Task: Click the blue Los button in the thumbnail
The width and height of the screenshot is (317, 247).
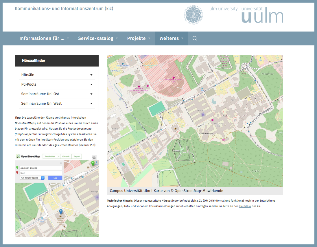Action: click(x=55, y=178)
